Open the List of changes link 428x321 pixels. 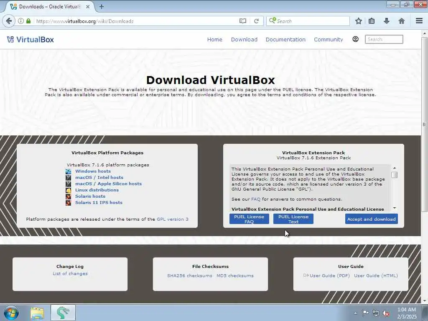(70, 273)
